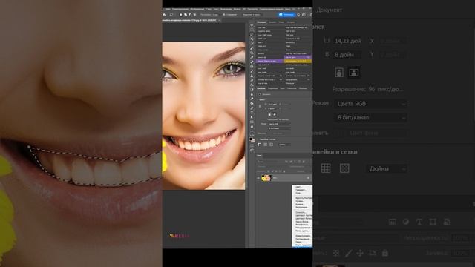Open the 'Изображение' menu
This screenshot has width=475, height=267.
pos(197,10)
